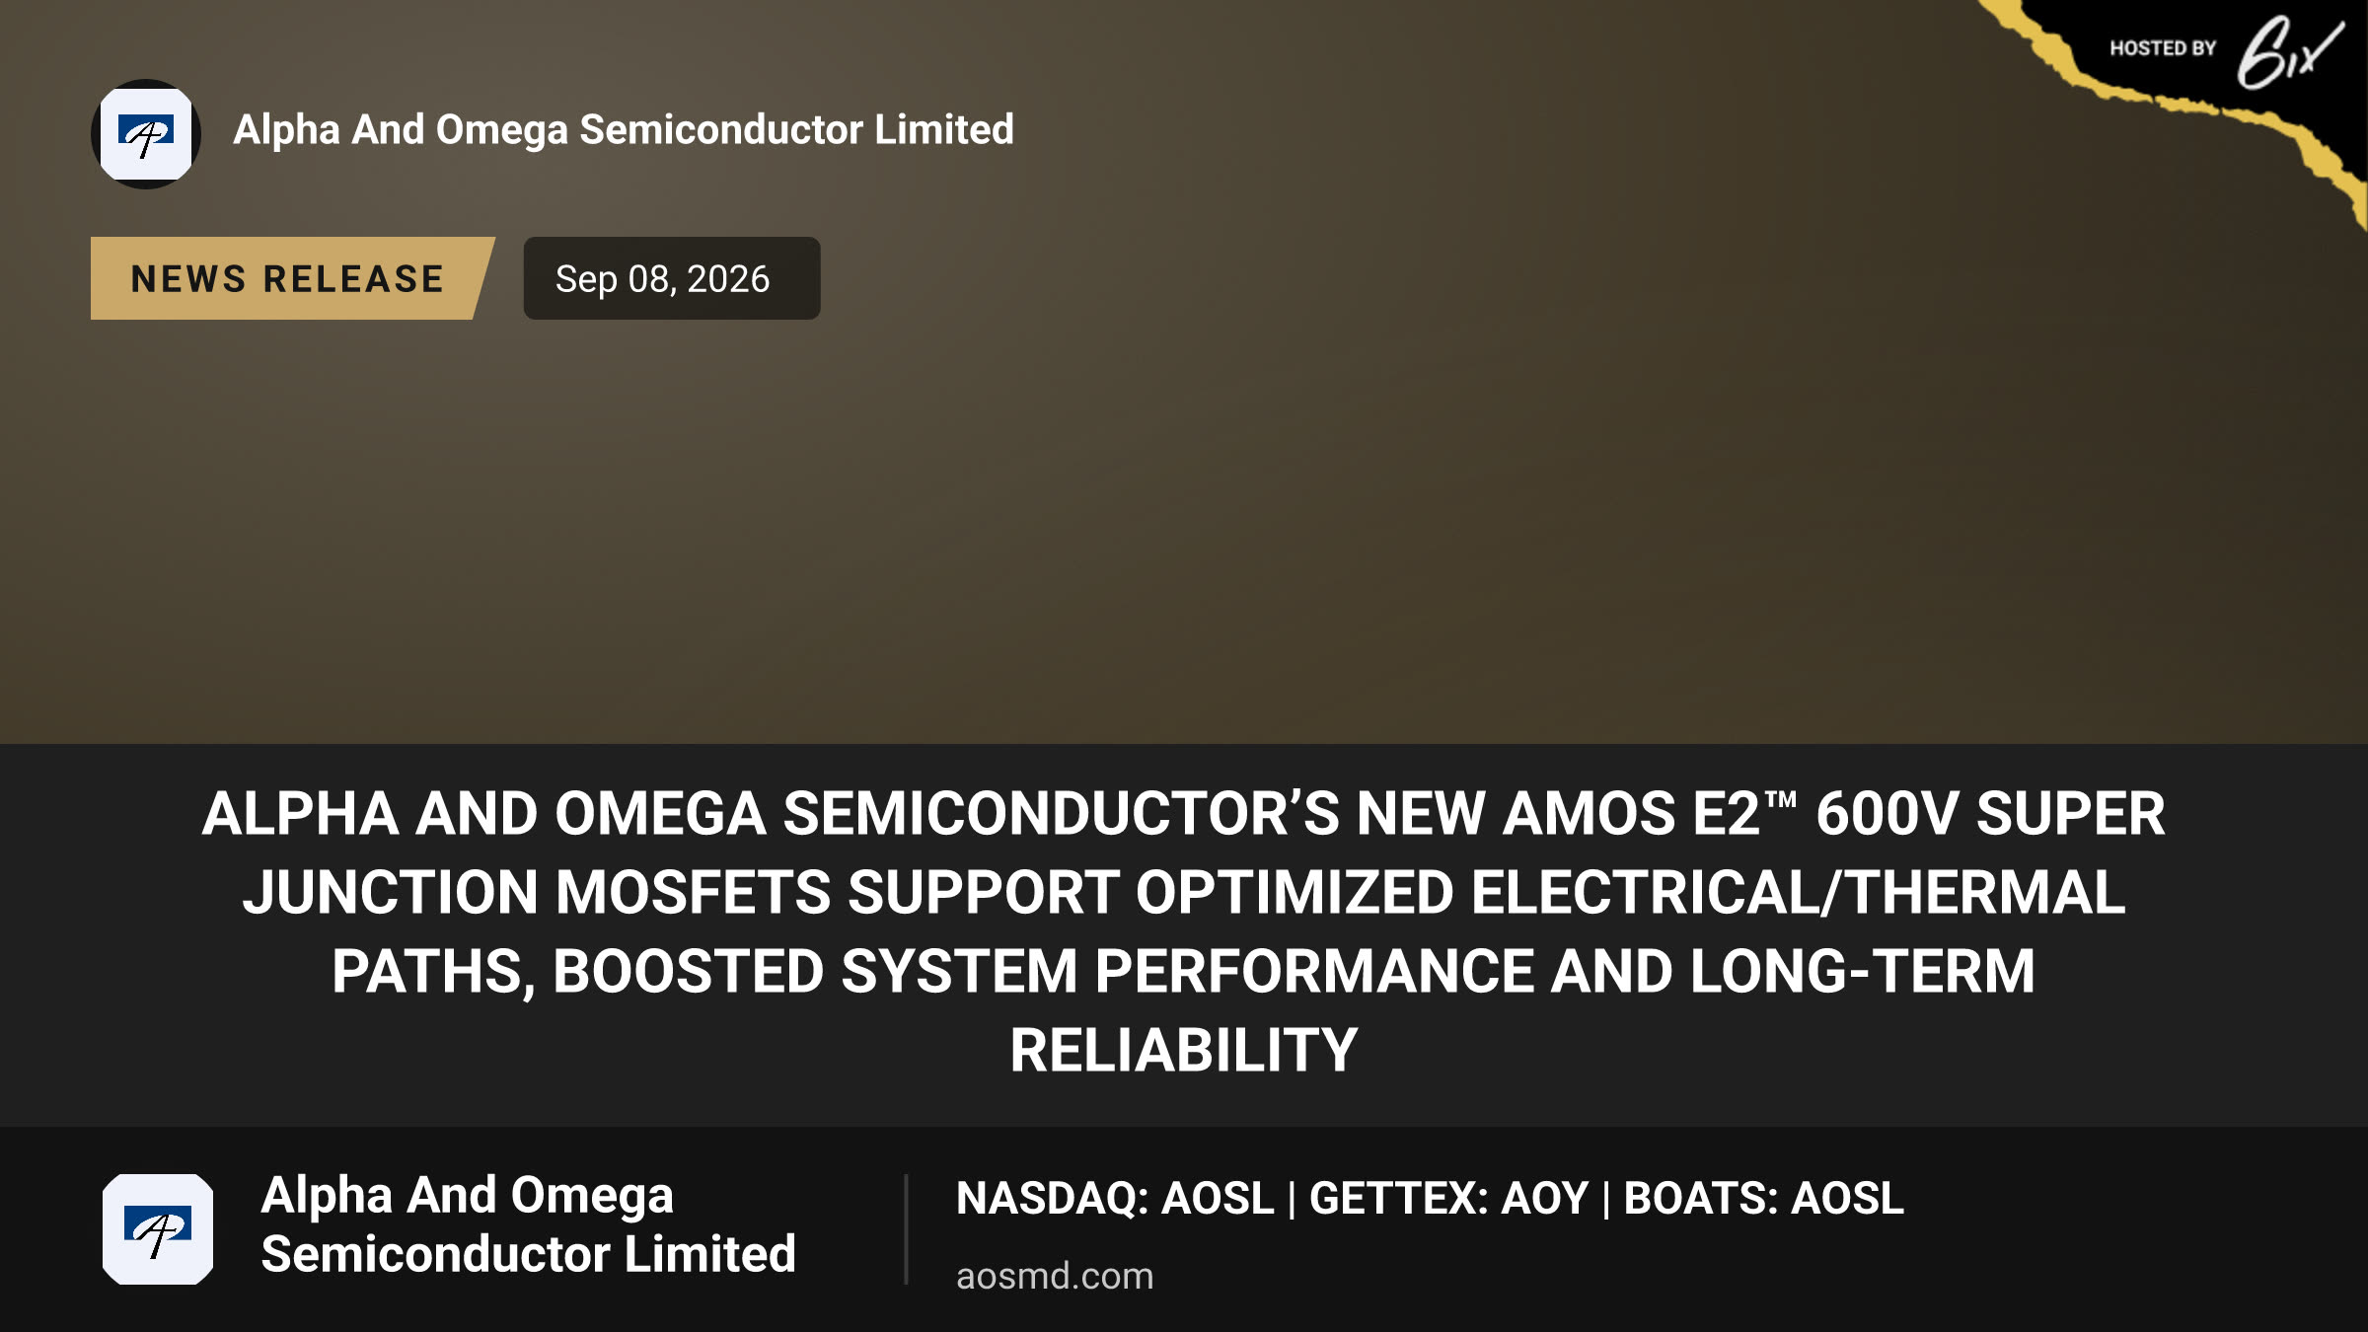Click "PATHS, BOOSTED SYSTEM" headline line
2368x1332 pixels.
(704, 971)
